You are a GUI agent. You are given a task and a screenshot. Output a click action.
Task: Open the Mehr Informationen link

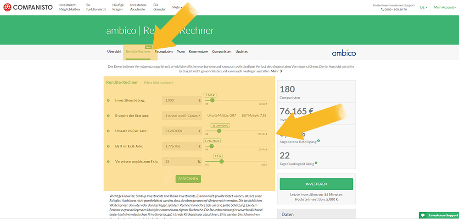(158, 82)
